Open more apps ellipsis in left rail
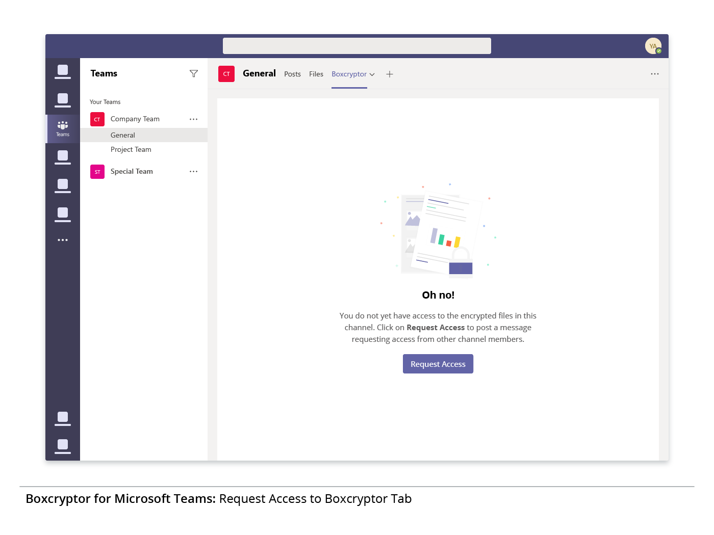The image size is (714, 535). [63, 240]
